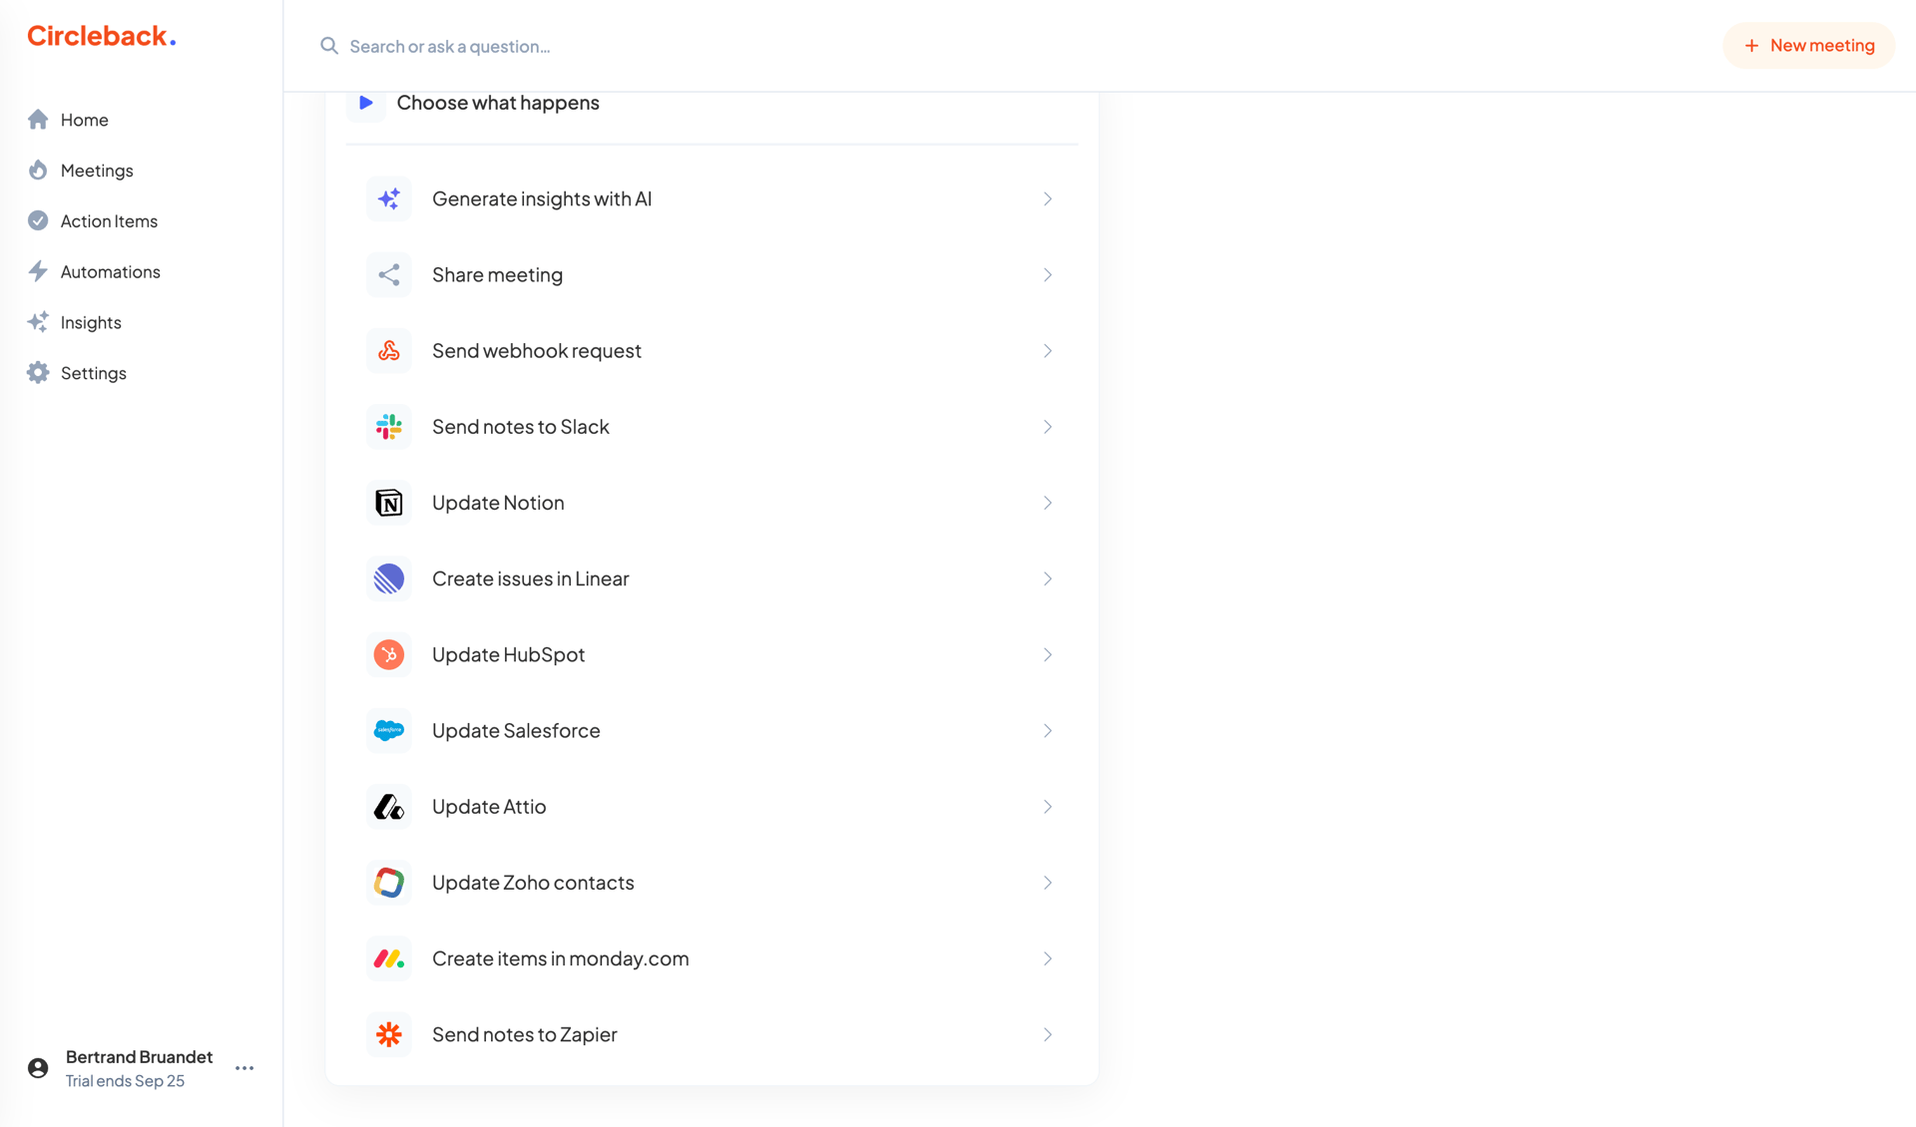The width and height of the screenshot is (1916, 1127).
Task: Open Settings from the sidebar
Action: tap(93, 372)
